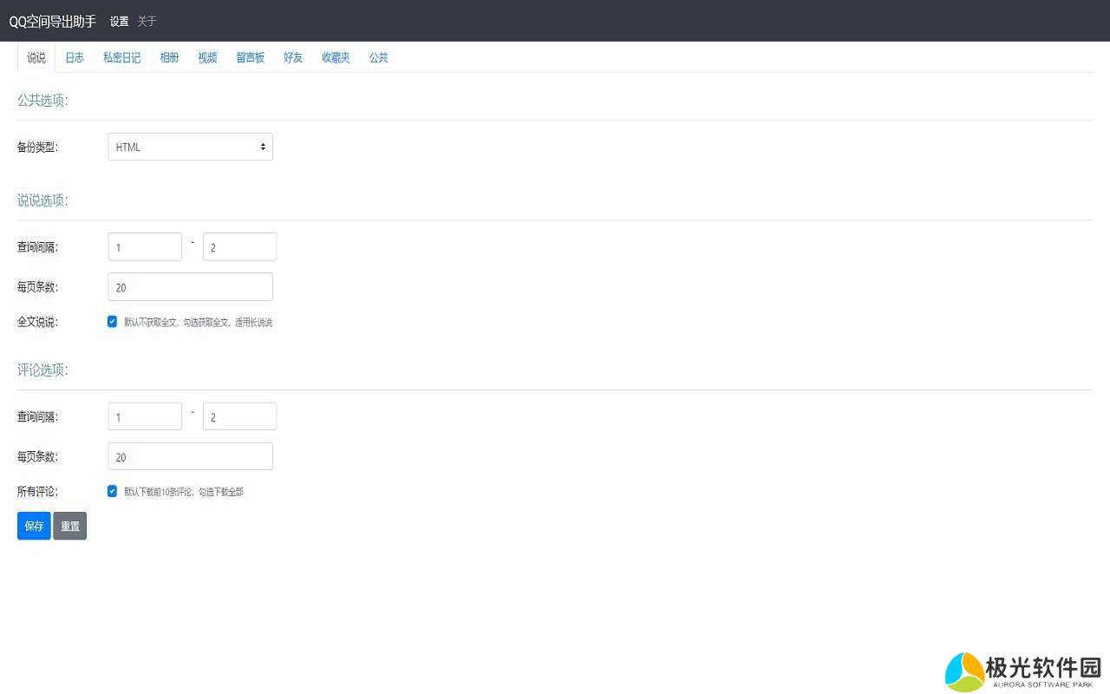Switch to the 好友 tab

(x=293, y=58)
